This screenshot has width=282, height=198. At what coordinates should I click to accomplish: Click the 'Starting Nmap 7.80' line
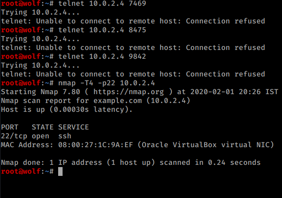click(140, 92)
